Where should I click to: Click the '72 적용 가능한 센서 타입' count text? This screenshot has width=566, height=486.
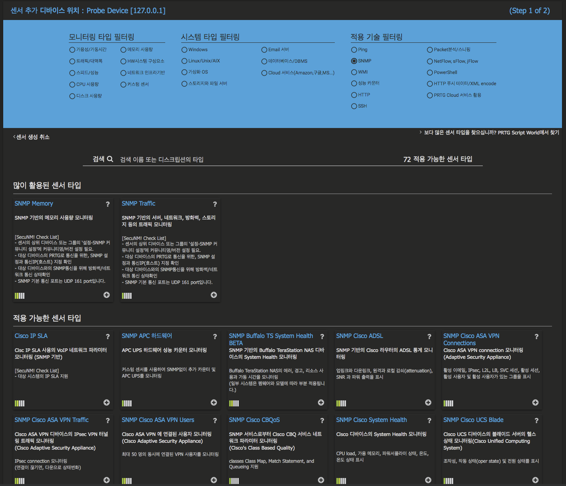point(438,159)
